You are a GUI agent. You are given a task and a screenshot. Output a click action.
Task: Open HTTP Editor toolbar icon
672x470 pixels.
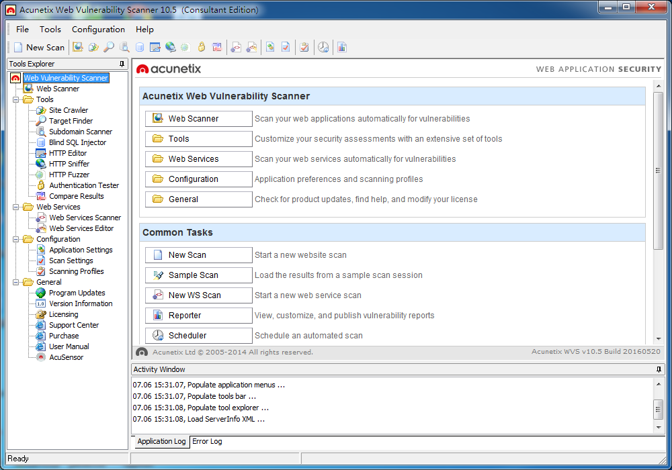coord(155,47)
